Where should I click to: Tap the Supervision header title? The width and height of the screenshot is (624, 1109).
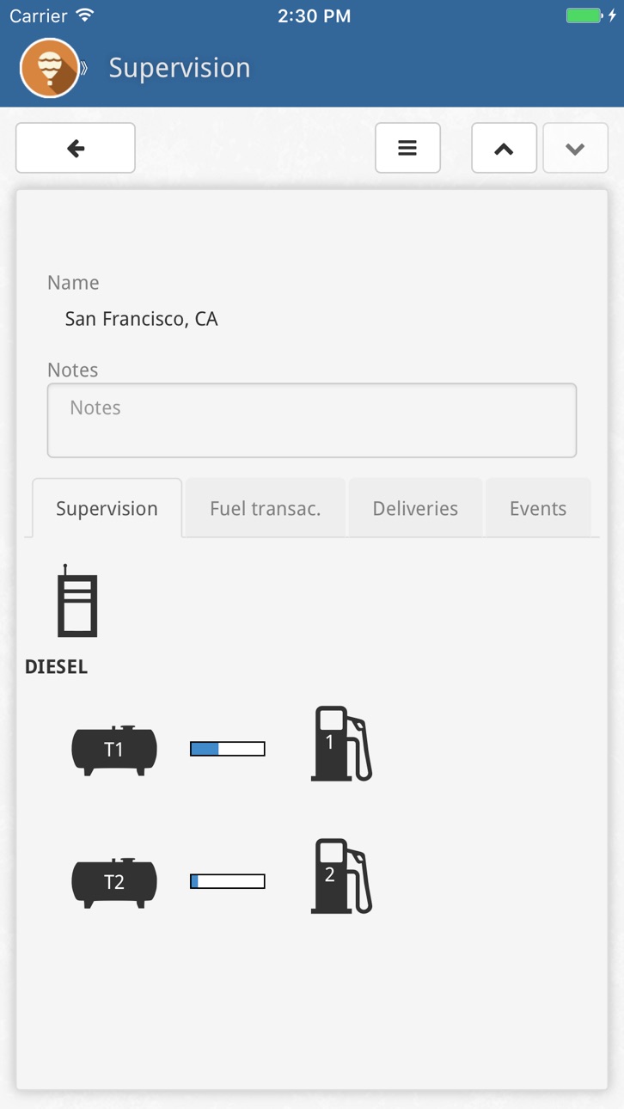[180, 68]
